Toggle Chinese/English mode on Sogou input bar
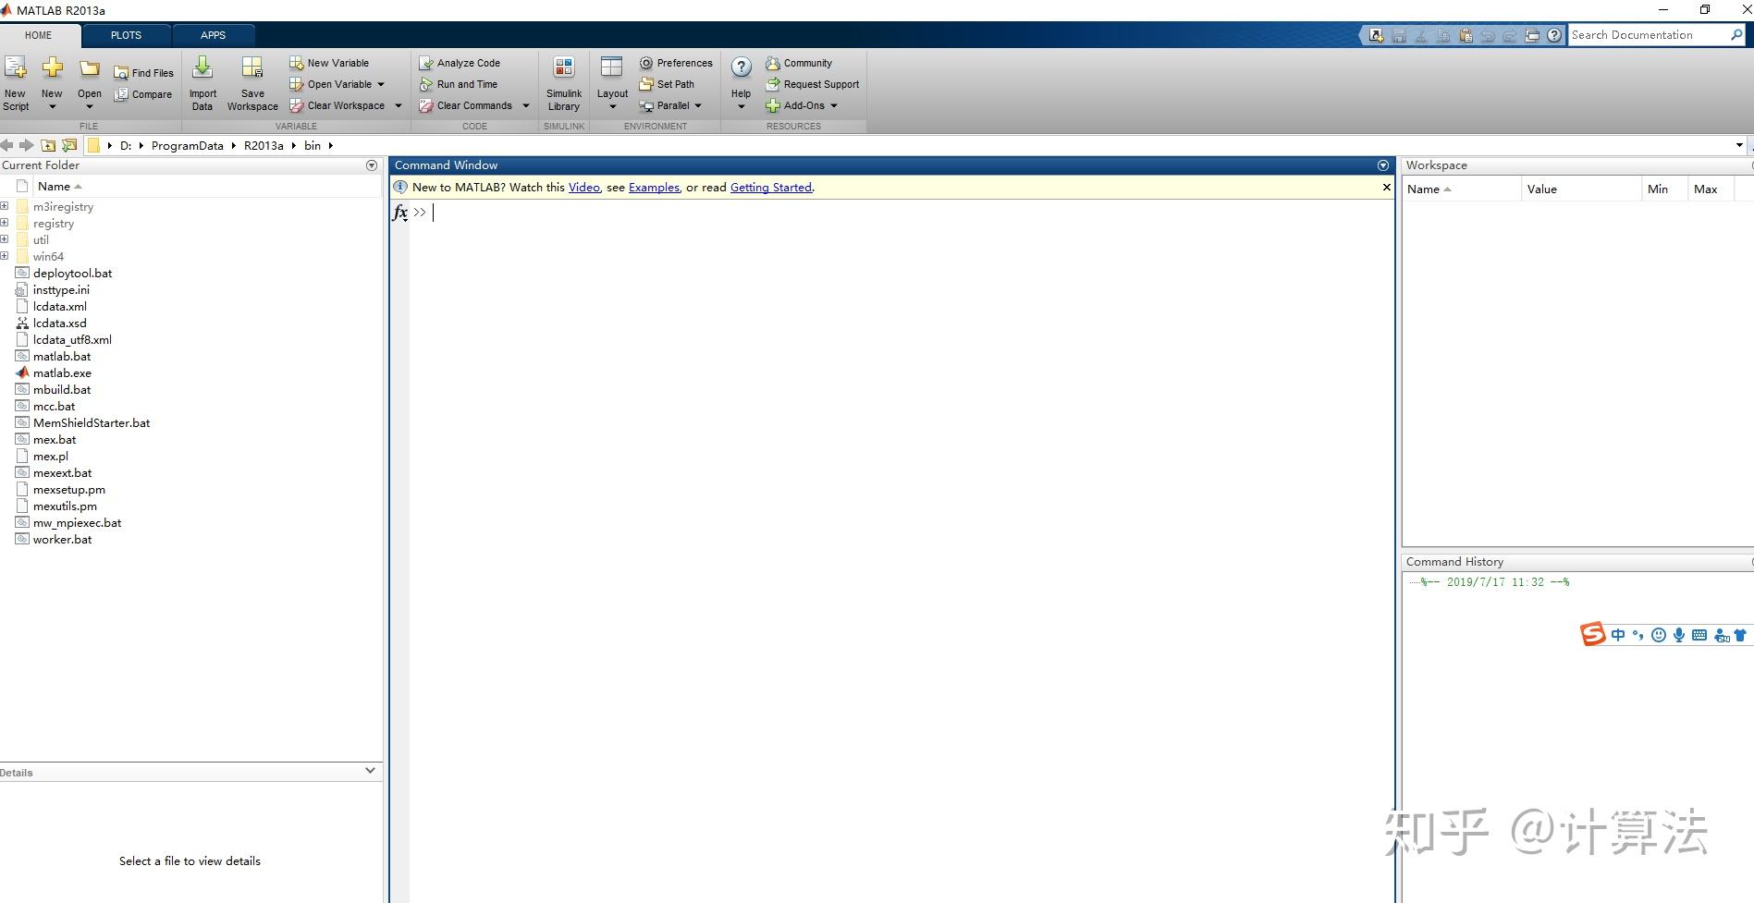This screenshot has height=903, width=1754. coord(1618,635)
